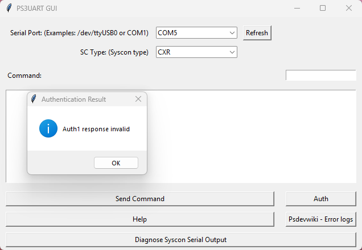Click Diagnose Syscon Serial Output

180,240
